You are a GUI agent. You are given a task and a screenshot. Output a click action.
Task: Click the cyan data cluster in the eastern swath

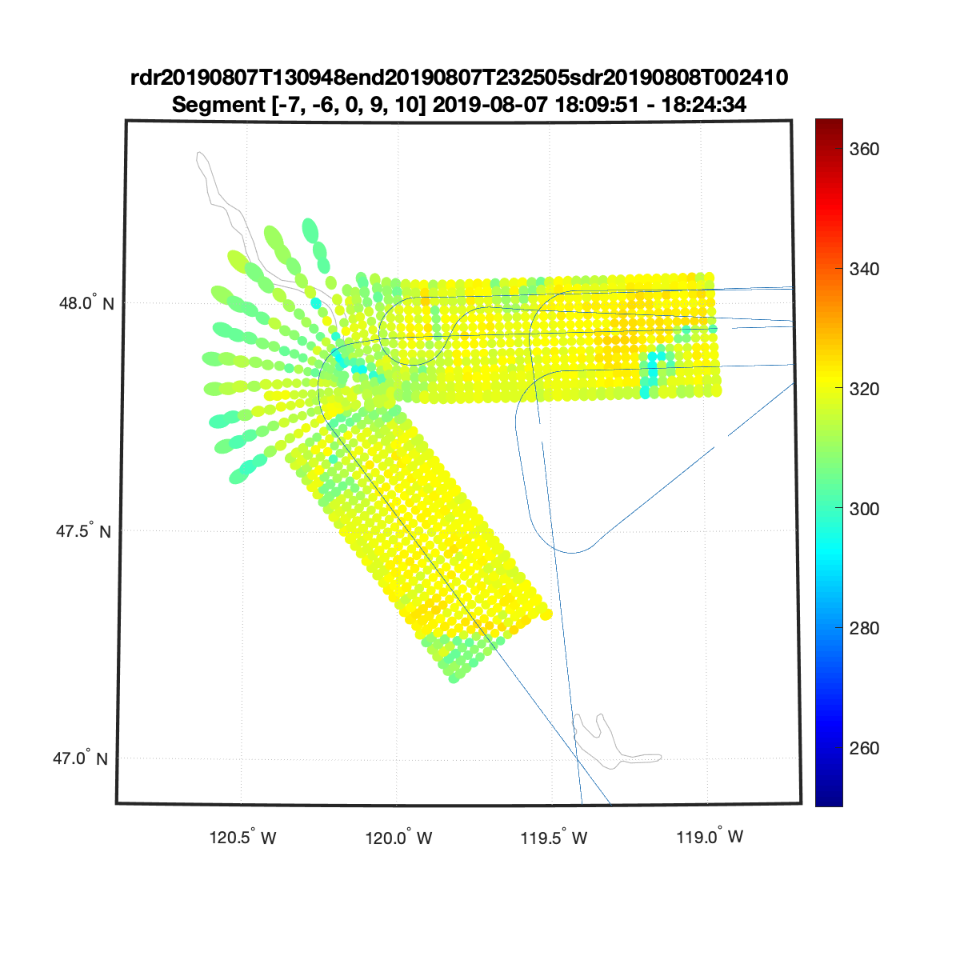pos(654,369)
